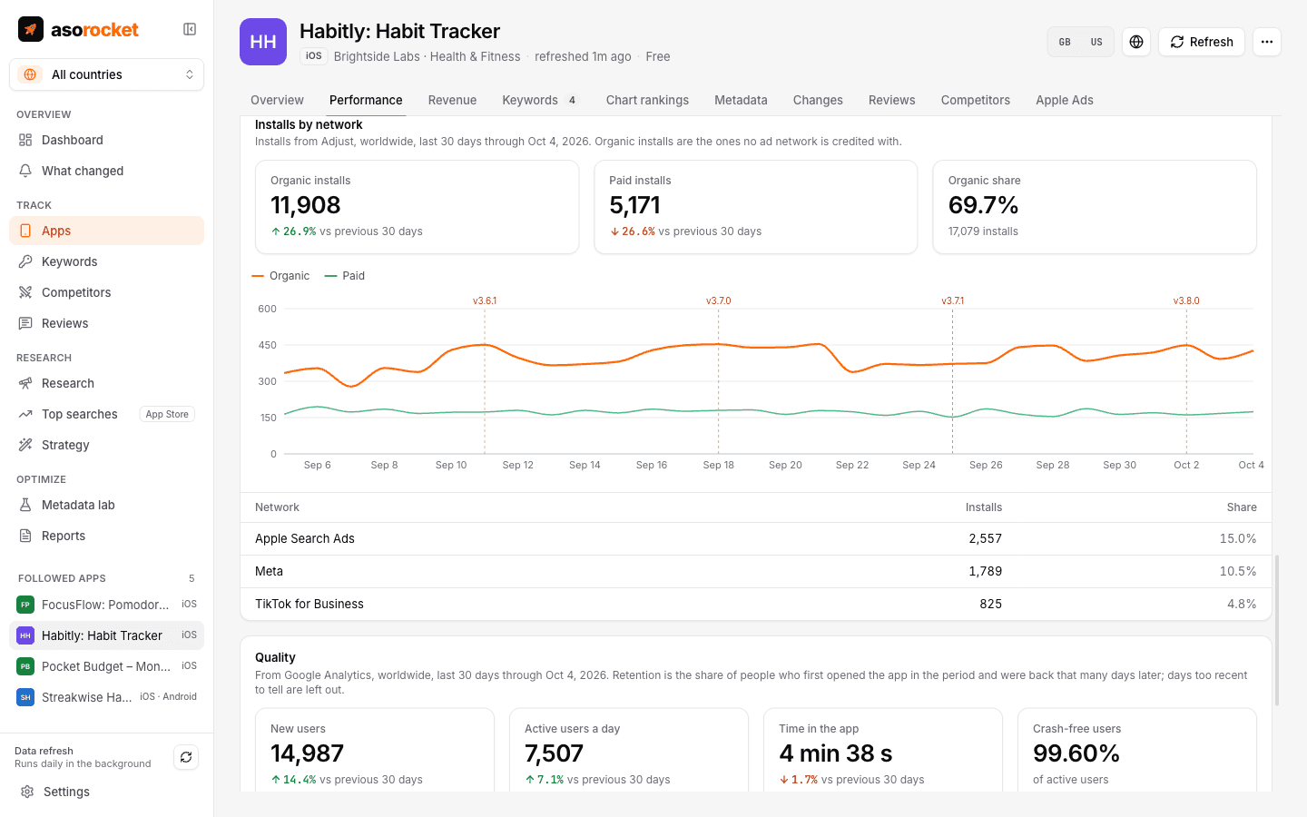The width and height of the screenshot is (1307, 817).
Task: Click the globe icon button beside Refresh
Action: point(1136,42)
